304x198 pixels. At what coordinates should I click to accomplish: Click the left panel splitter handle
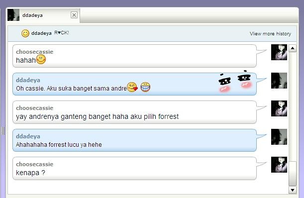2,130
